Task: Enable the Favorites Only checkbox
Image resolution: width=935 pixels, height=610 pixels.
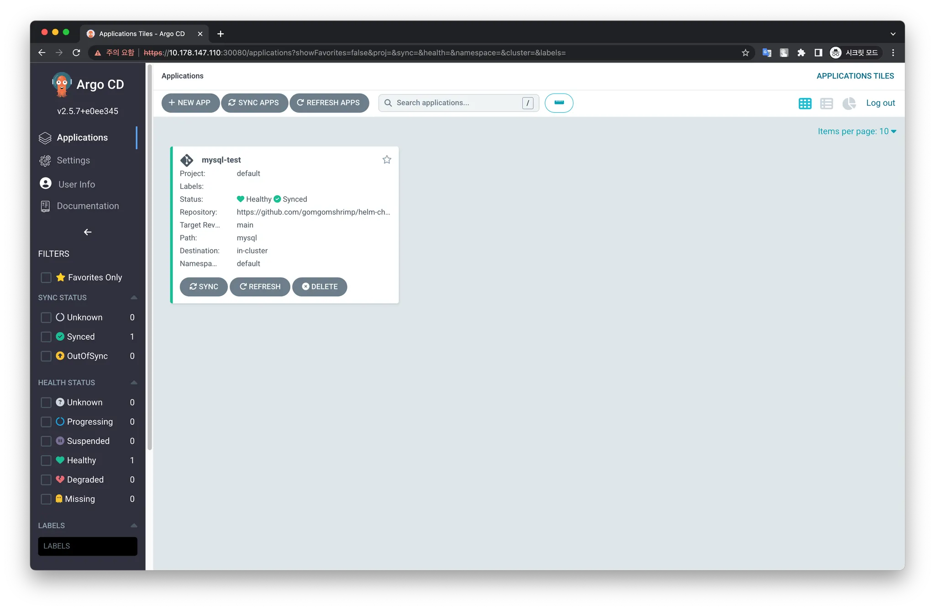Action: tap(46, 277)
